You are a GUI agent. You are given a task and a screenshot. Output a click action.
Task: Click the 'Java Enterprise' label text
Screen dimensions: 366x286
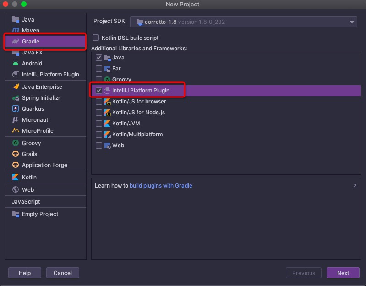tap(42, 86)
